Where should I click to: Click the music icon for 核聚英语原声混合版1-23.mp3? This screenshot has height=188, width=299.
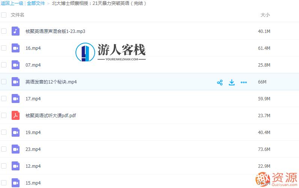pos(15,31)
